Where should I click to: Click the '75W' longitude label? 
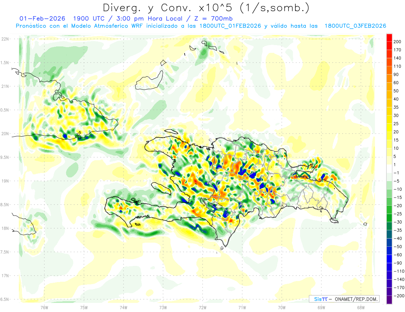[x=84, y=307]
